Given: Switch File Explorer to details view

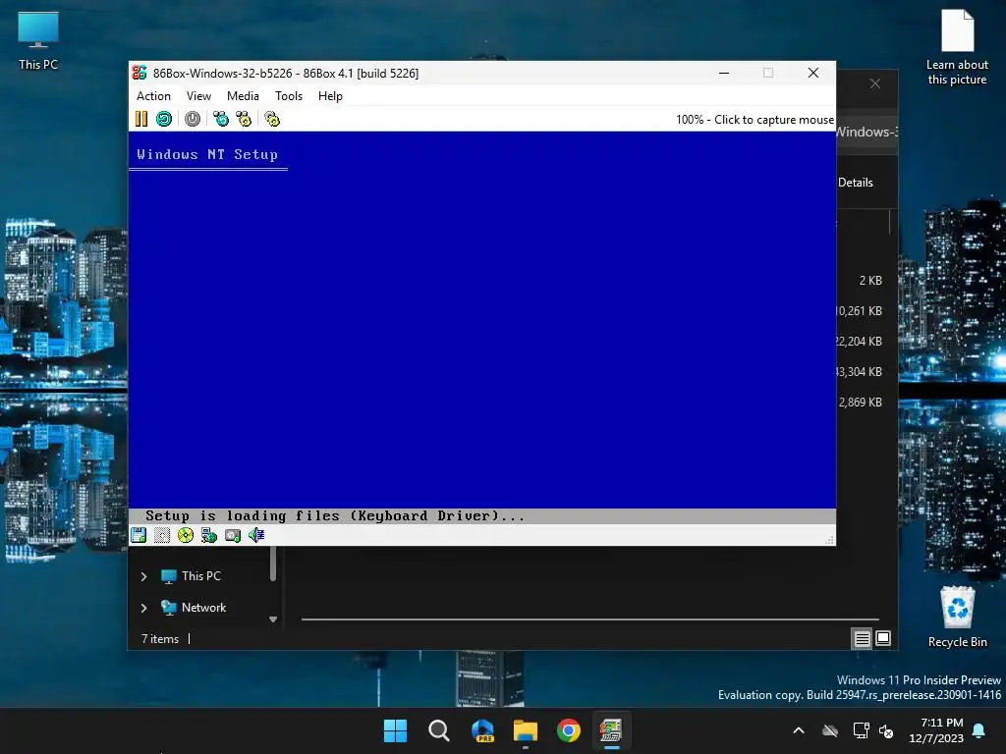Looking at the screenshot, I should coord(863,638).
